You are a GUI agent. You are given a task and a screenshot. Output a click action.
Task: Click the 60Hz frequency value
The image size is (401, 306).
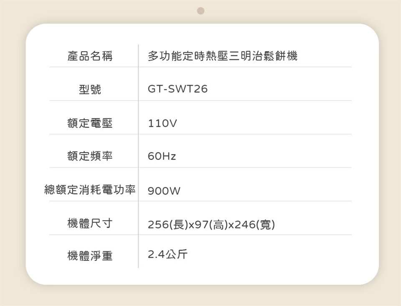coord(162,157)
